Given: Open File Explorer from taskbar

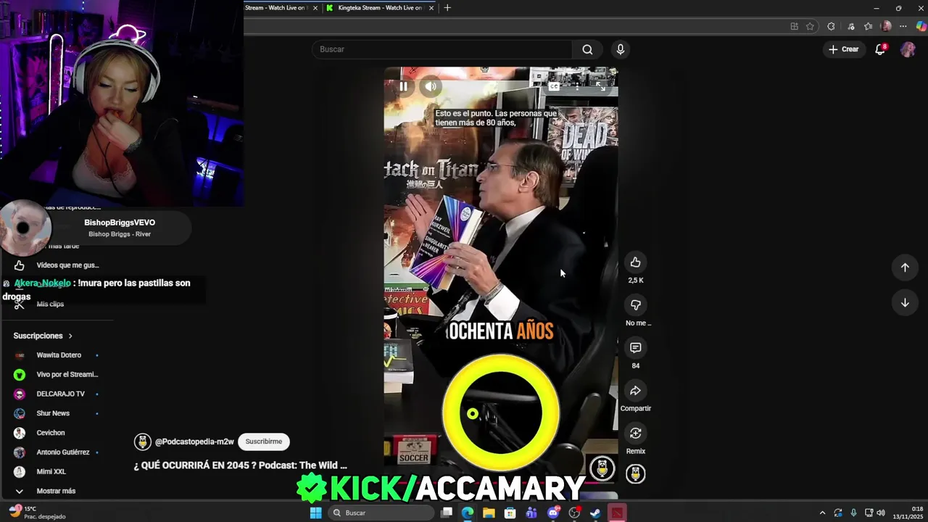Looking at the screenshot, I should pos(489,513).
